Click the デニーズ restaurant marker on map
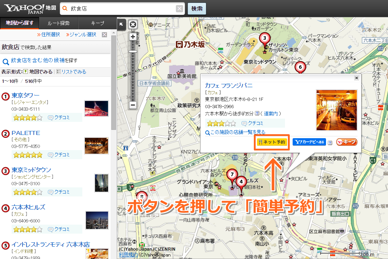Image resolution: width=388 pixels, height=259 pixels. coord(150,25)
